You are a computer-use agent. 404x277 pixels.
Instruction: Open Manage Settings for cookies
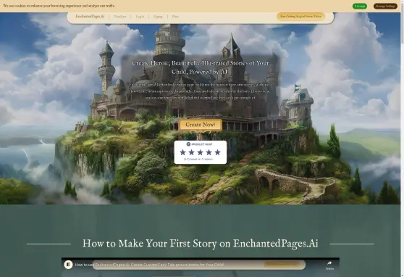tap(385, 7)
